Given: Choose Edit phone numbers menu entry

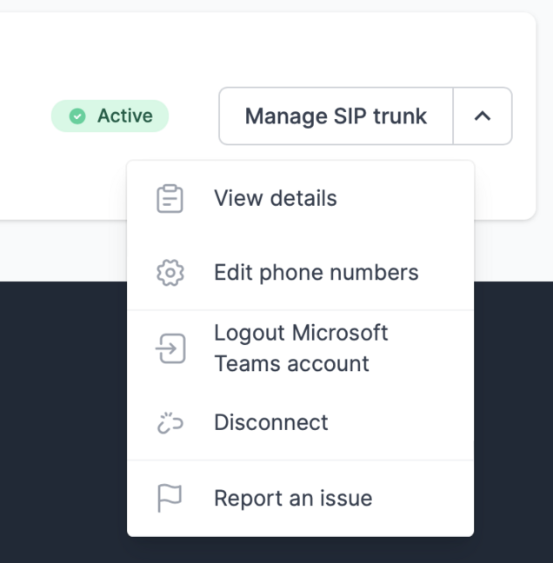Looking at the screenshot, I should point(316,273).
